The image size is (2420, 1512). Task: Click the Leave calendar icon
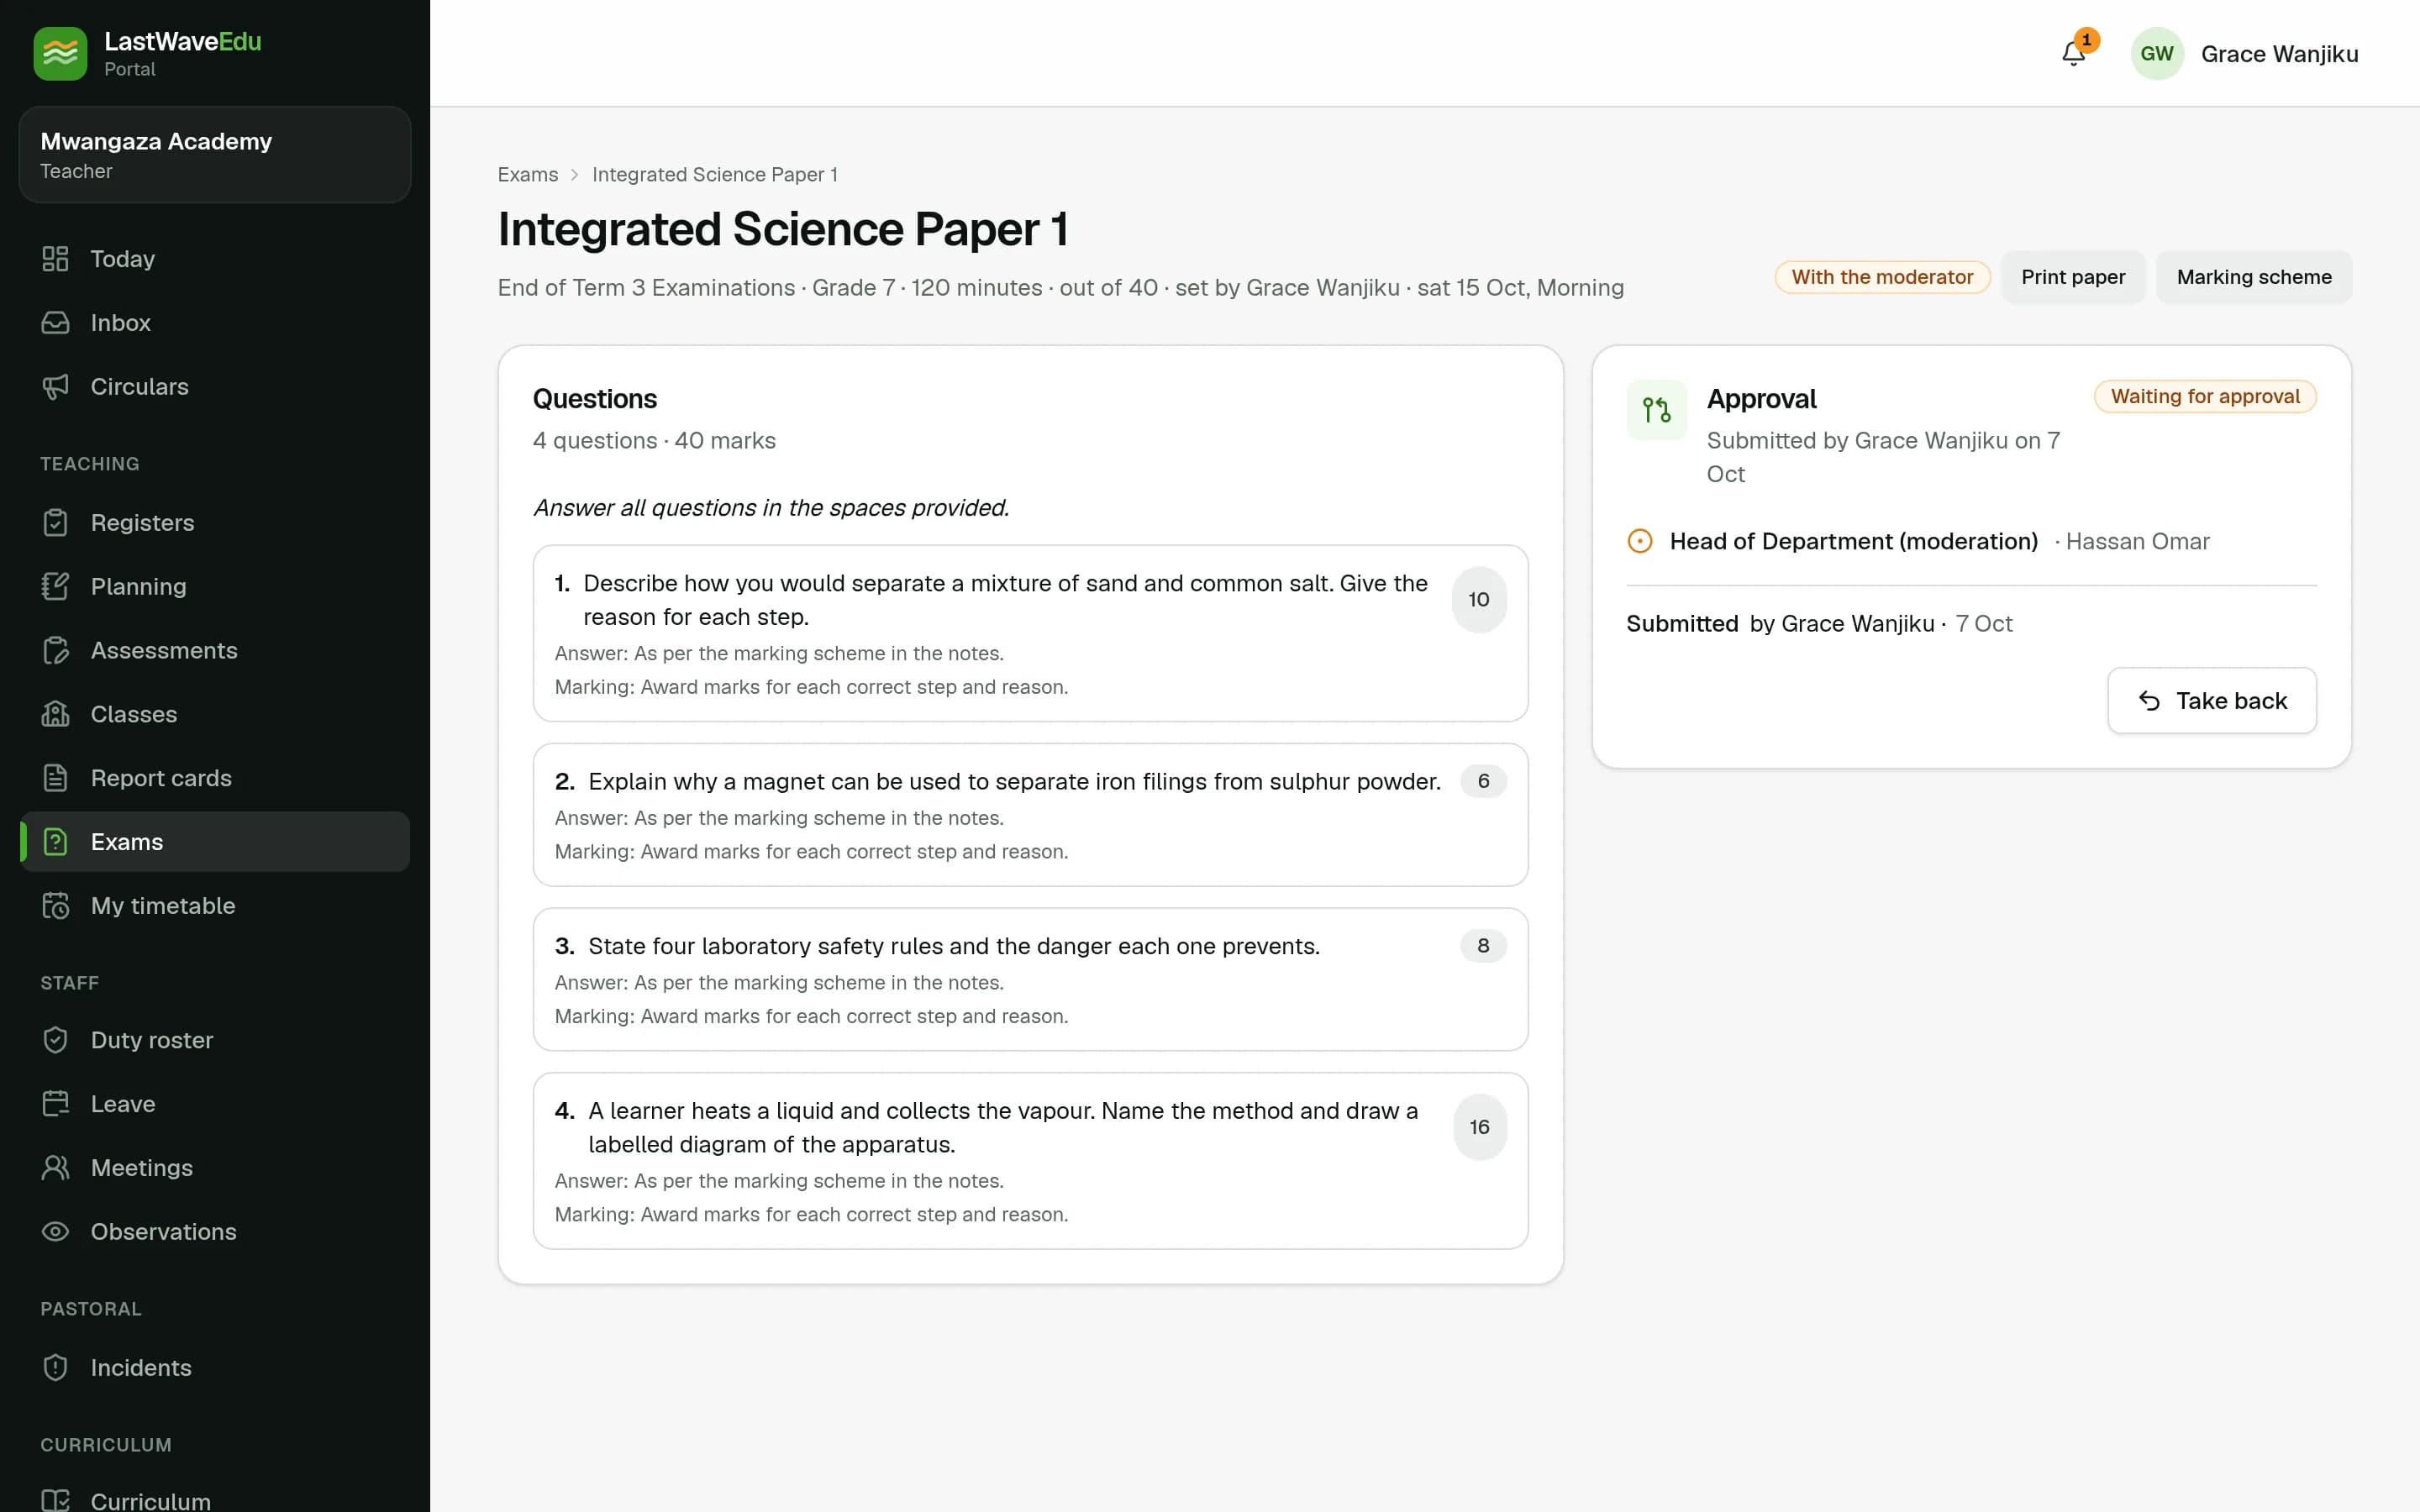pos(55,1104)
